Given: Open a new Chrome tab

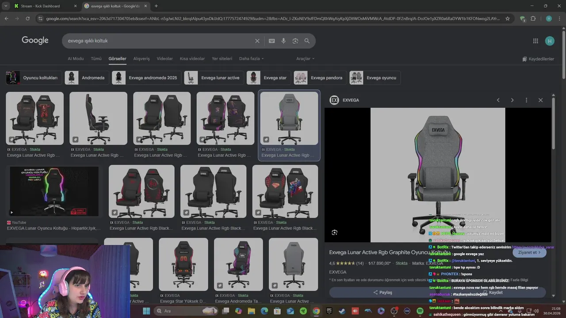Looking at the screenshot, I should [x=156, y=6].
